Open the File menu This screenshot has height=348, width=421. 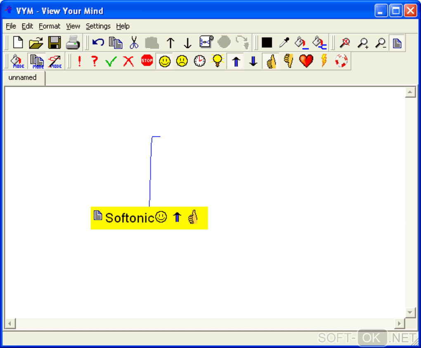11,26
